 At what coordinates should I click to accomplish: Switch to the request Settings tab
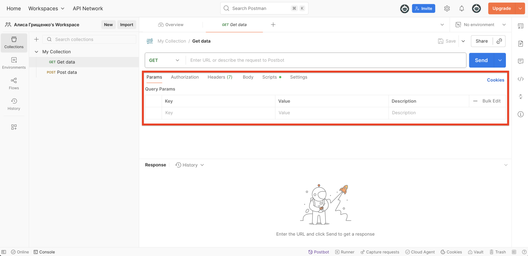[x=299, y=77]
